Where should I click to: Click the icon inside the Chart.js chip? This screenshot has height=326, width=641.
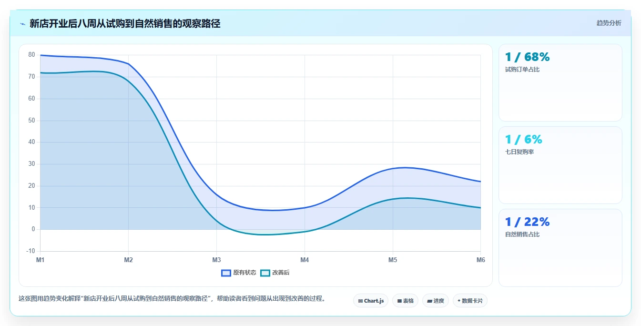coord(360,301)
